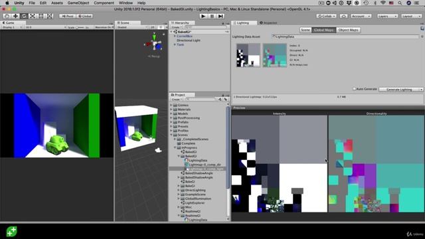Image resolution: width=425 pixels, height=239 pixels.
Task: Click the Step frame button
Action: pos(220,16)
